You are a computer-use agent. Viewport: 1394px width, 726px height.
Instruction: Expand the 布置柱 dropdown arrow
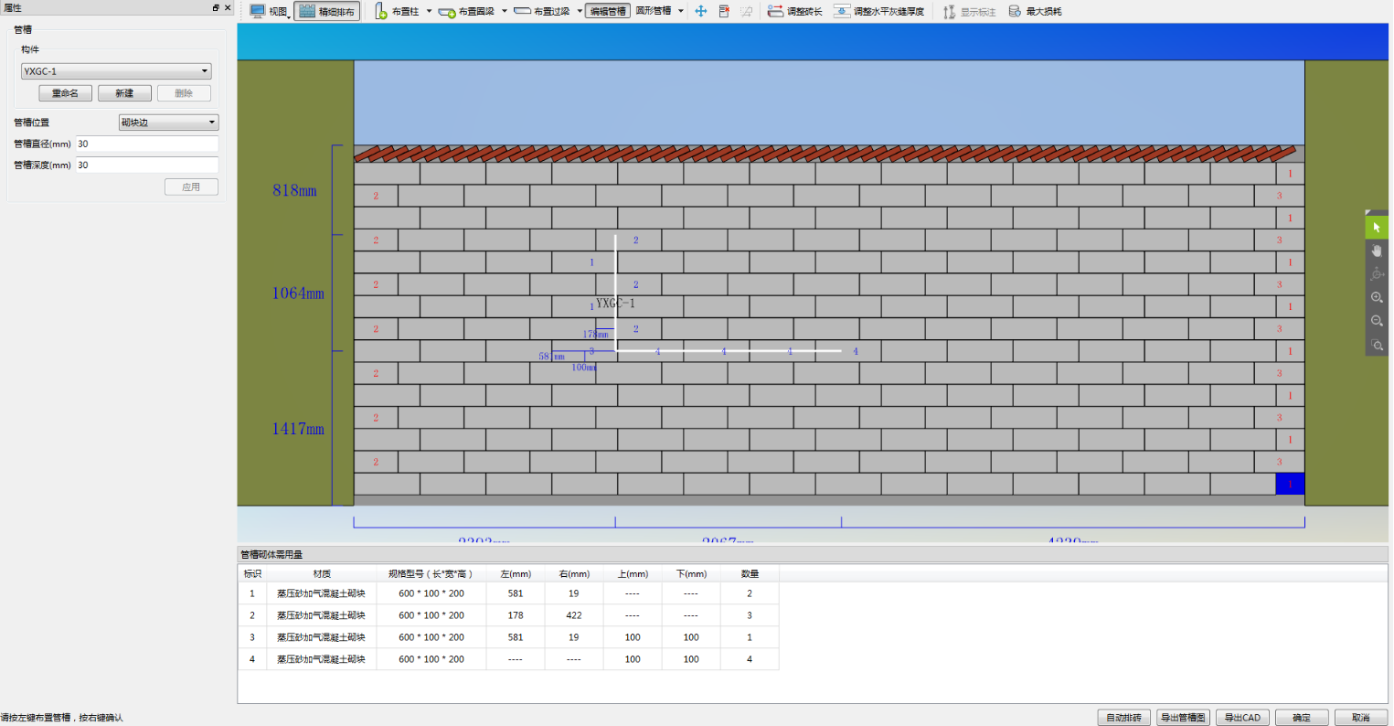pyautogui.click(x=429, y=11)
